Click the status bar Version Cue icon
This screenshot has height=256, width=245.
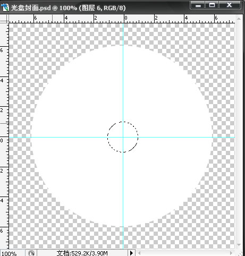point(31,253)
